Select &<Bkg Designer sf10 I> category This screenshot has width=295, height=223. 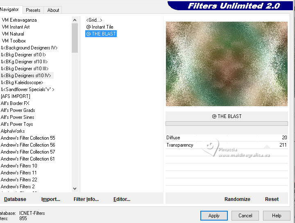pyautogui.click(x=23, y=55)
